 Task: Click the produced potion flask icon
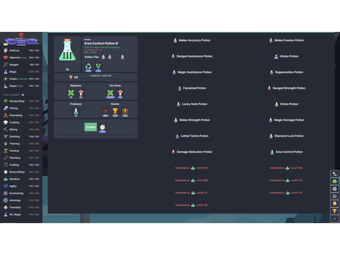pyautogui.click(x=76, y=111)
